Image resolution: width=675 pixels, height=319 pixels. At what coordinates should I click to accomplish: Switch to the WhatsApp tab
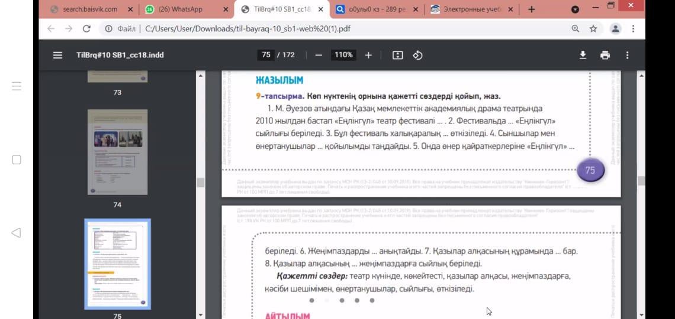click(180, 9)
